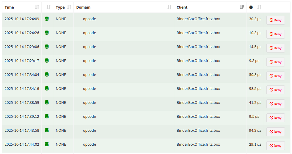This screenshot has height=154, width=292.
Task: Click the database status icon for 17:34:16 query
Action: [x=47, y=88]
